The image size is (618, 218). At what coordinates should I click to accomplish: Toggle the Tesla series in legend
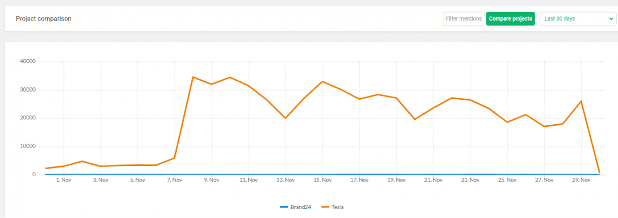click(x=337, y=207)
